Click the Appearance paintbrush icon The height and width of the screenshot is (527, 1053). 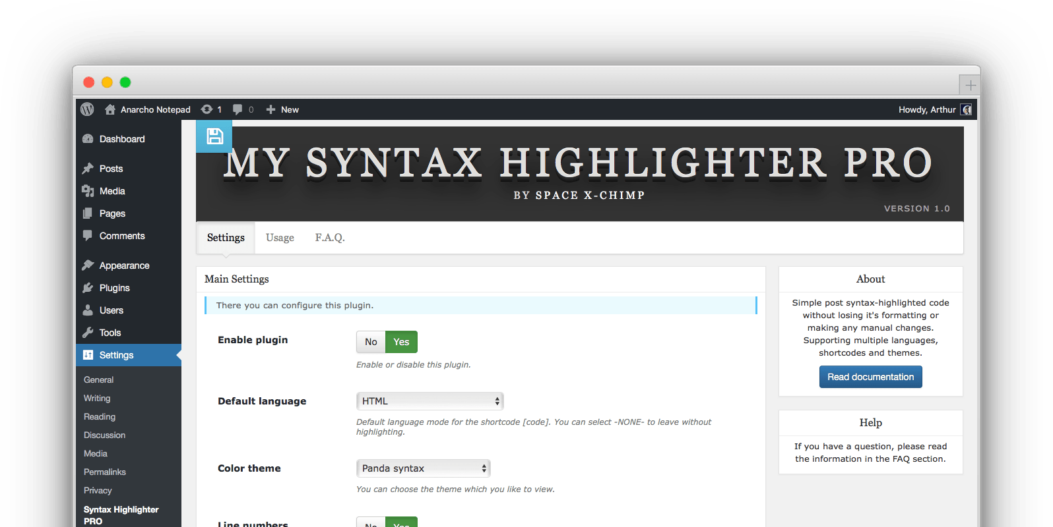(x=88, y=265)
